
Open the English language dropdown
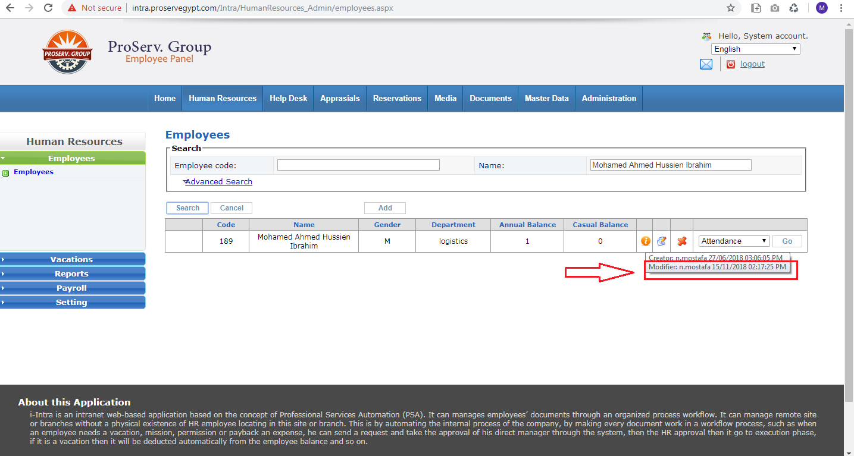point(755,49)
